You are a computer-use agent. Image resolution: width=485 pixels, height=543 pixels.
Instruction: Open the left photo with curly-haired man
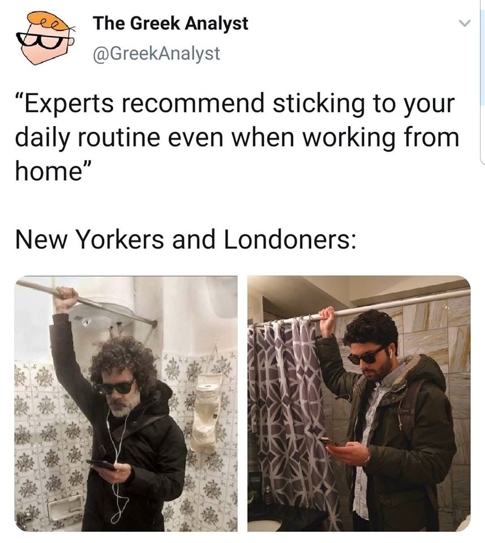coord(126,403)
